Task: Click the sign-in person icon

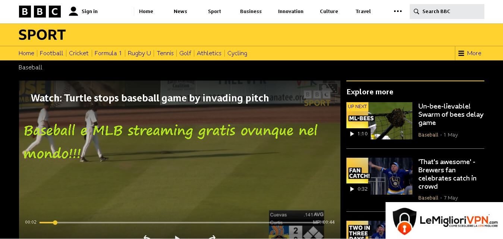Action: (73, 11)
